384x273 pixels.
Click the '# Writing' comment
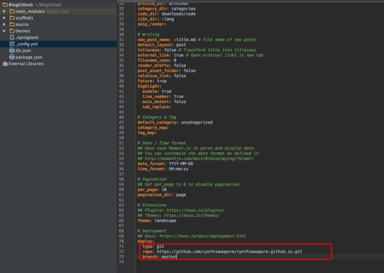[x=148, y=34]
